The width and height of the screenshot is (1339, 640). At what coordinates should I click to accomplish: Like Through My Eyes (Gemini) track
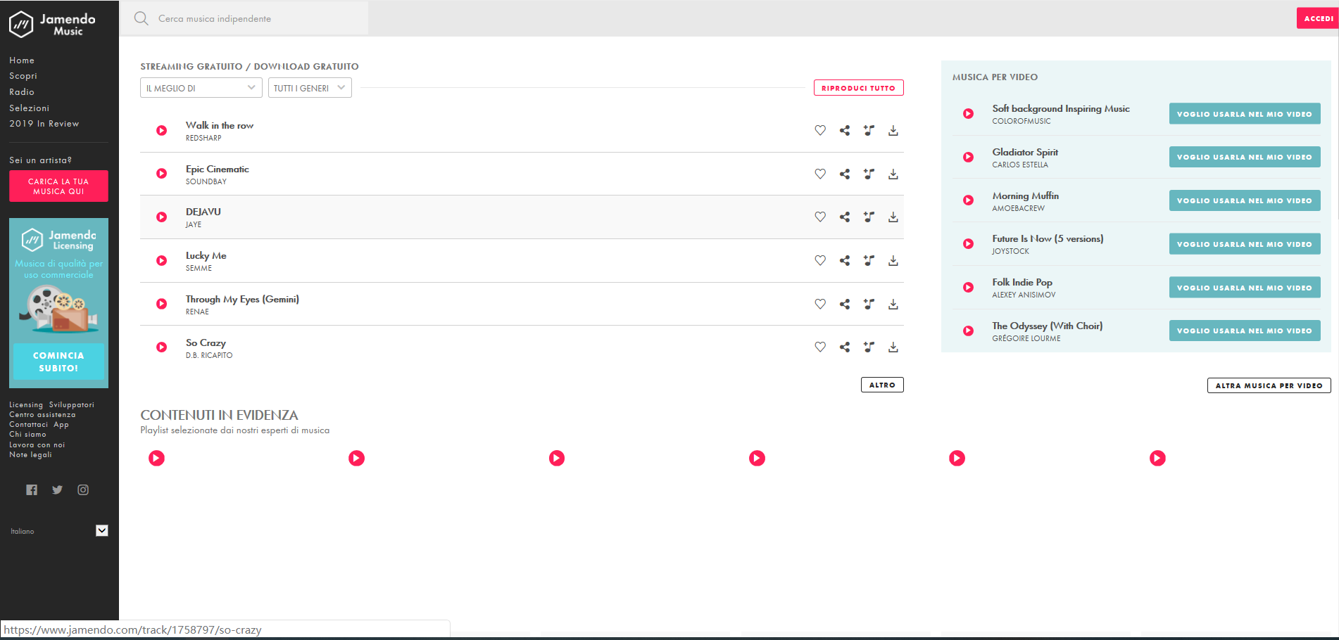click(820, 304)
